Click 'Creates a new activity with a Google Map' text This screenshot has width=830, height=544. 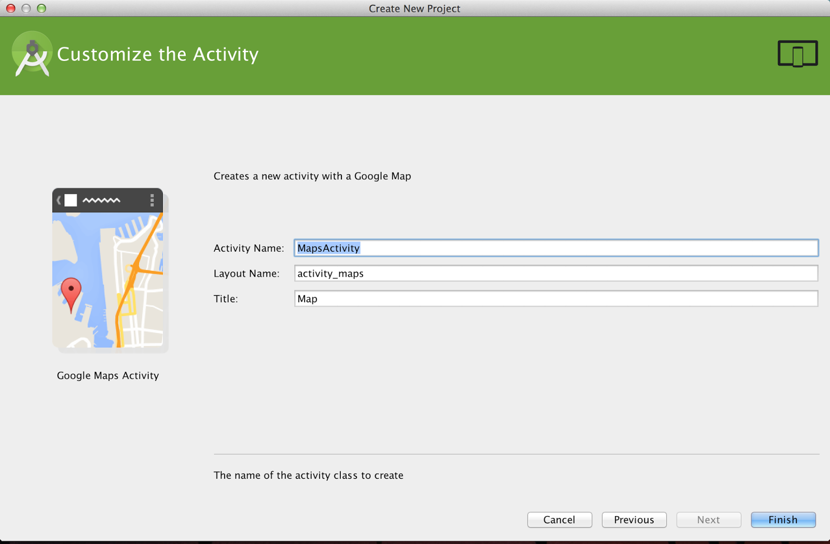click(312, 176)
